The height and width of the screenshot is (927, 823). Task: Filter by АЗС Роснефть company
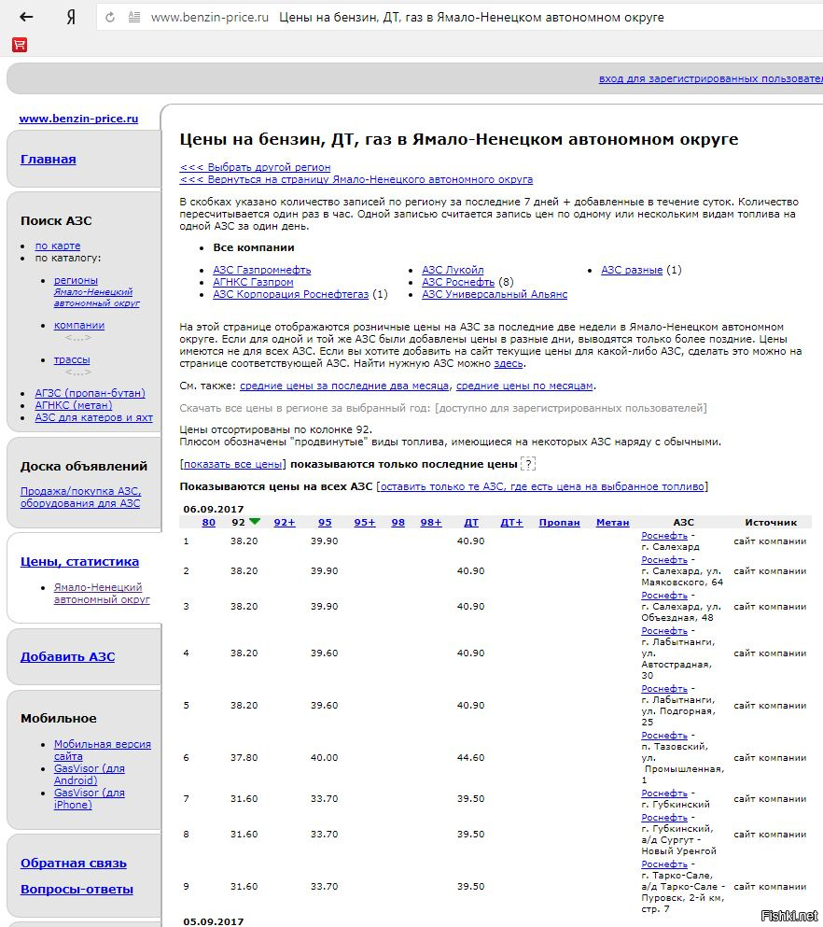coord(458,282)
